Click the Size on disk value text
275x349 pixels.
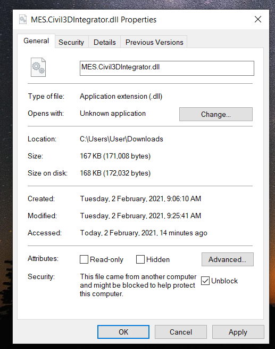coord(115,173)
